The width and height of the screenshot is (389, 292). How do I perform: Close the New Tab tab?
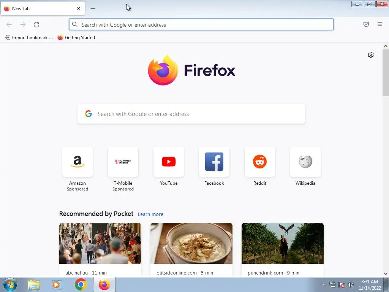pyautogui.click(x=78, y=8)
